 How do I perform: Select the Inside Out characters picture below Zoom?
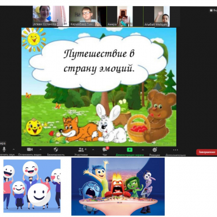(x=118, y=186)
